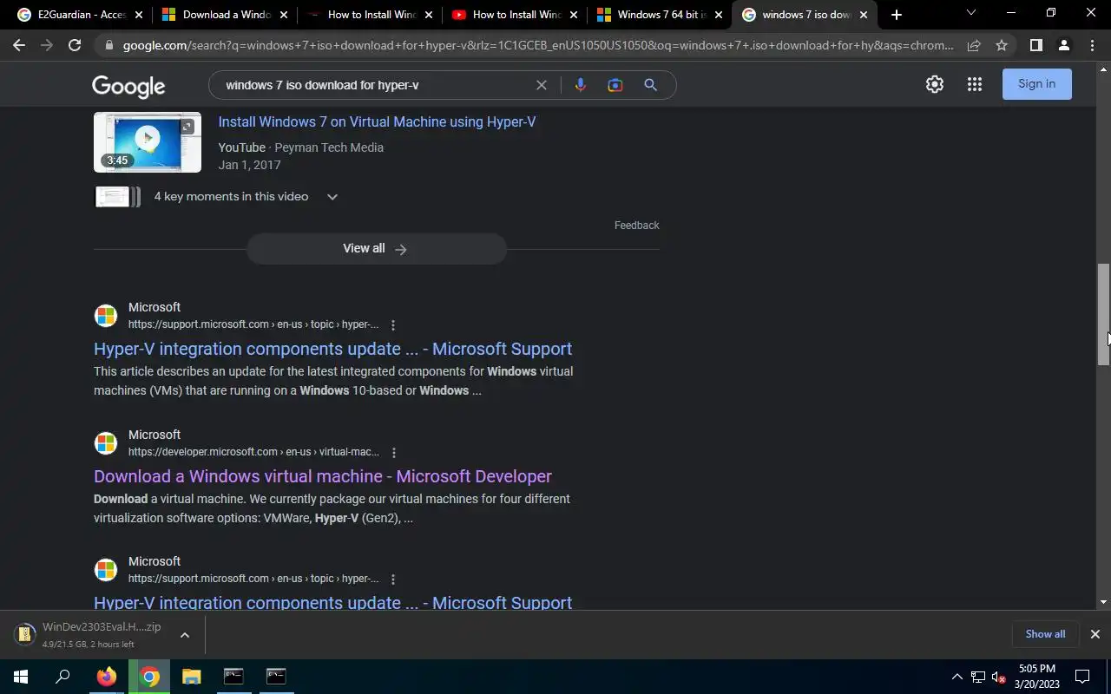Open the Windows Start menu
Screen dimensions: 1111x694
[21, 677]
